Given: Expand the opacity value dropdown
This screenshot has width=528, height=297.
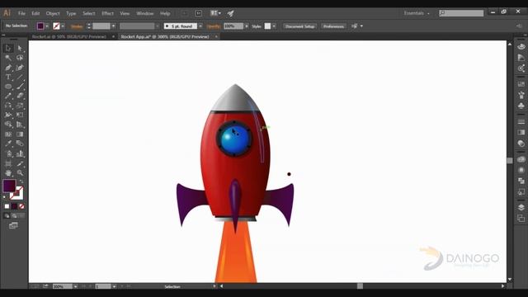Looking at the screenshot, I should tap(247, 26).
